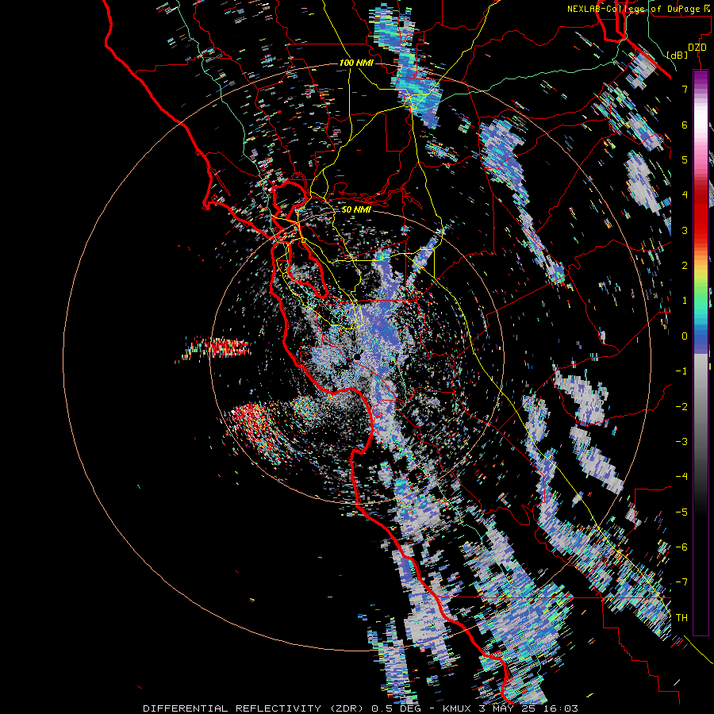714x714 pixels.
Task: Click the 2 dB scale tick label
Action: 685,266
